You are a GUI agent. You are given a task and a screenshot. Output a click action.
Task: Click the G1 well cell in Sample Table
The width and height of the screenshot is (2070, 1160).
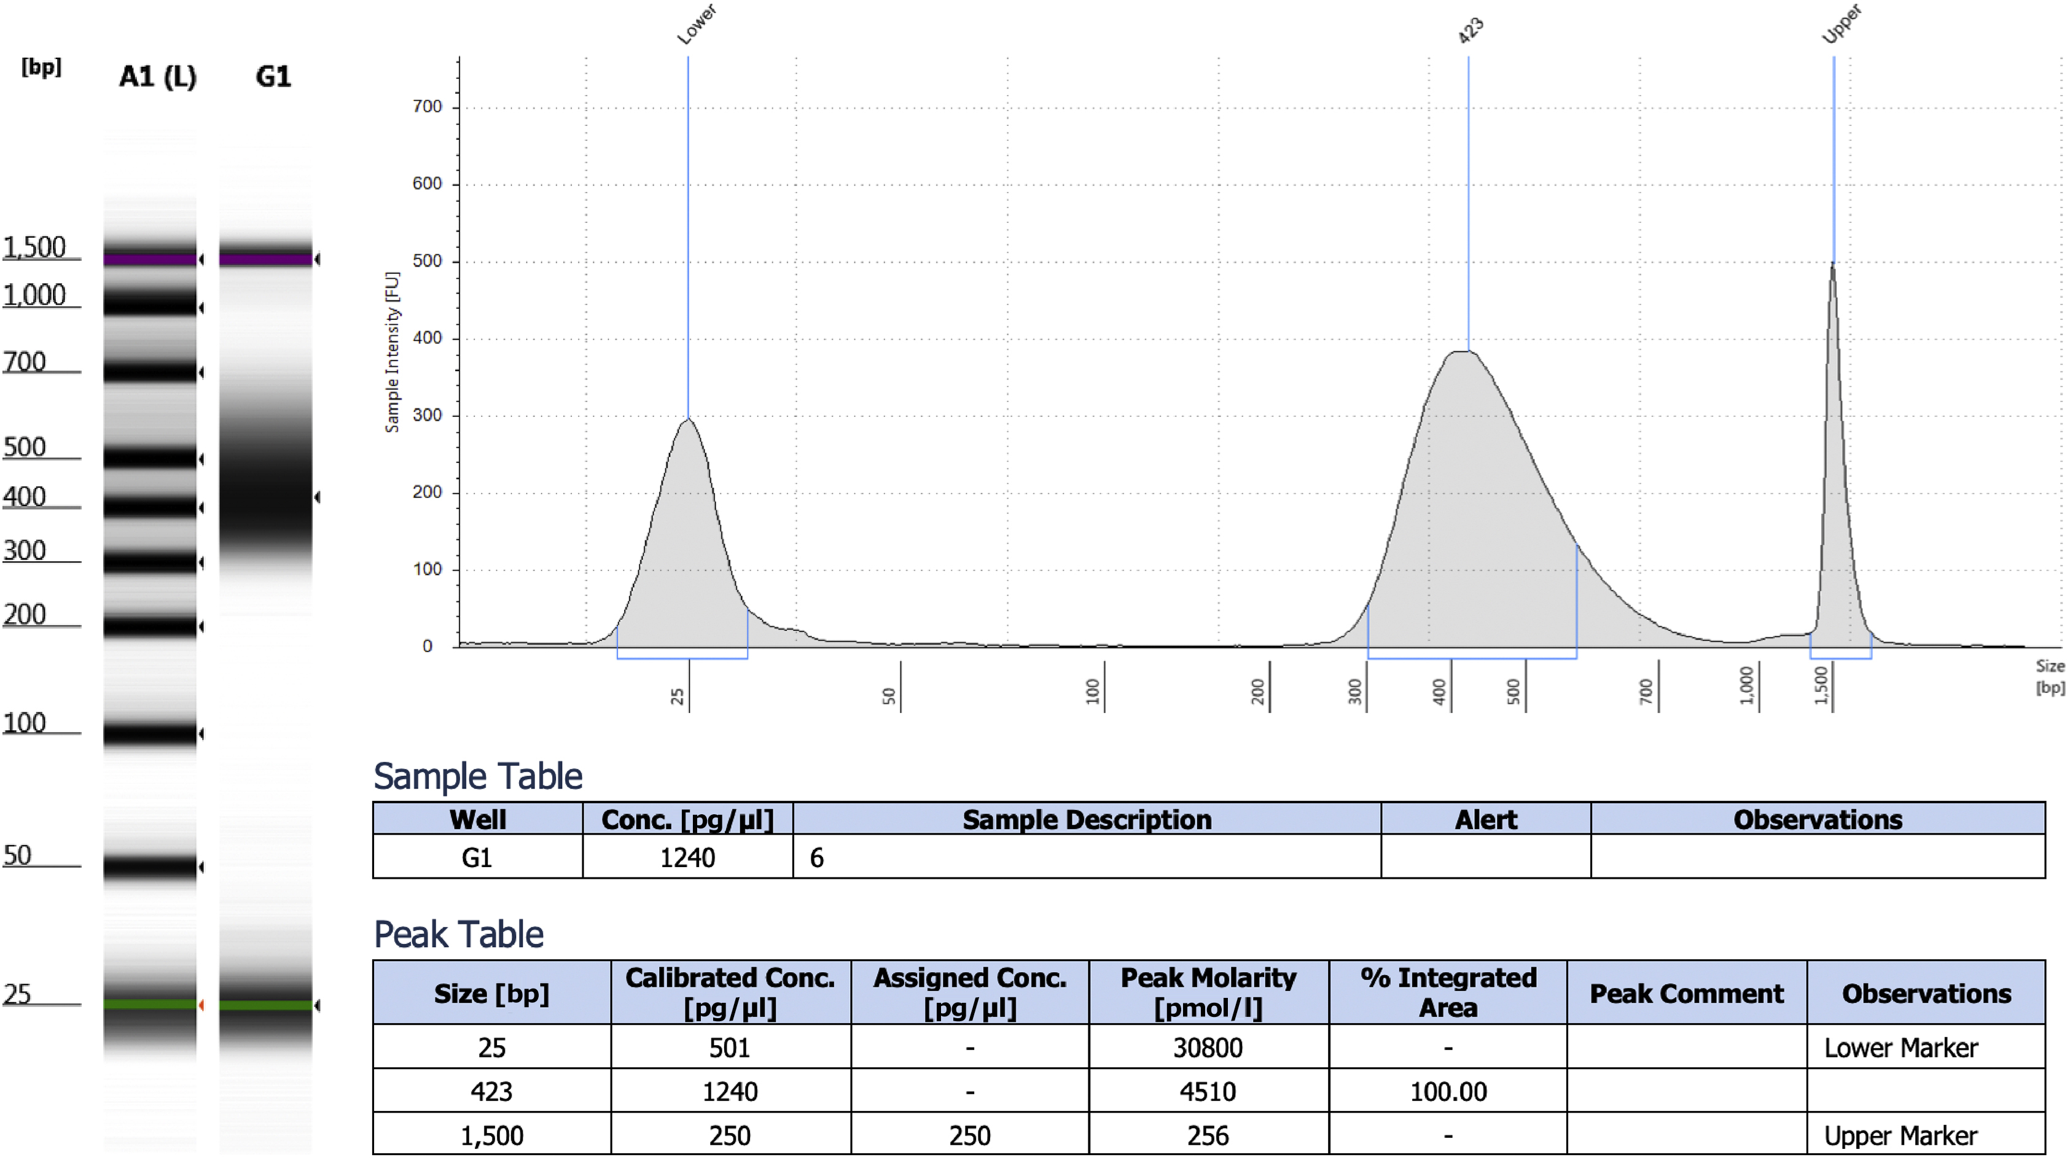pyautogui.click(x=477, y=857)
